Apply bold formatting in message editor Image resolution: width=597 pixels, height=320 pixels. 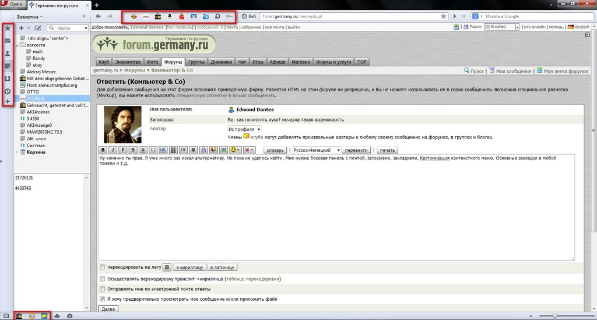(x=103, y=150)
